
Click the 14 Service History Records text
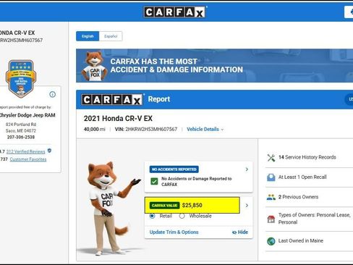click(x=307, y=157)
